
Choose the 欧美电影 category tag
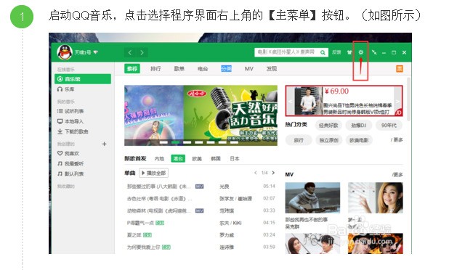[x=359, y=140]
